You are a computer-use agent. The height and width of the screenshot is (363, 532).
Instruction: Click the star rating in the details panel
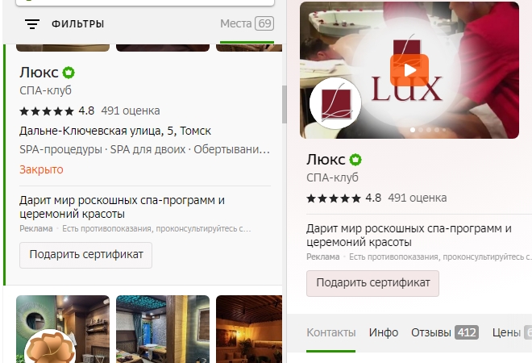point(334,198)
